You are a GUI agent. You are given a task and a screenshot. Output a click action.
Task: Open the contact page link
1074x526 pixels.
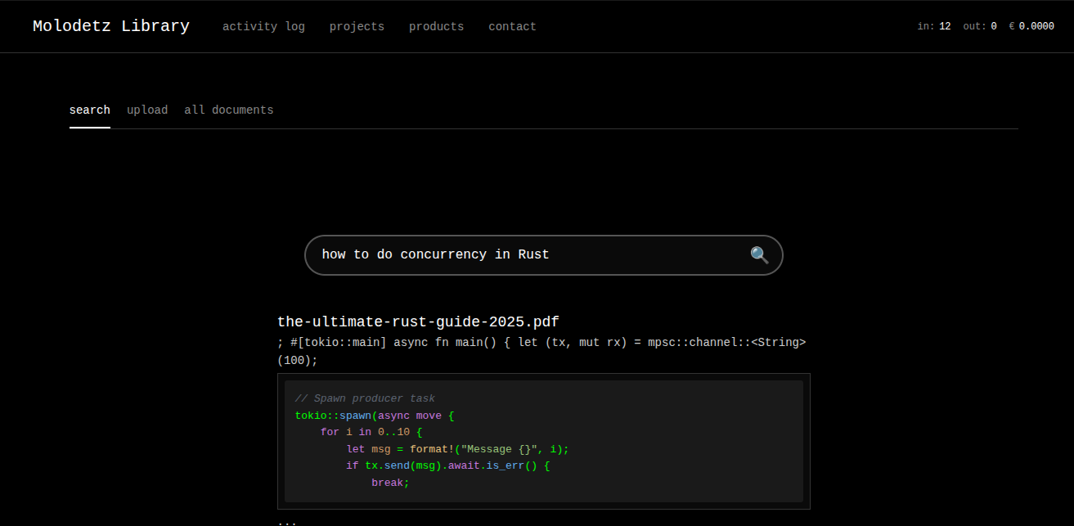pyautogui.click(x=512, y=26)
